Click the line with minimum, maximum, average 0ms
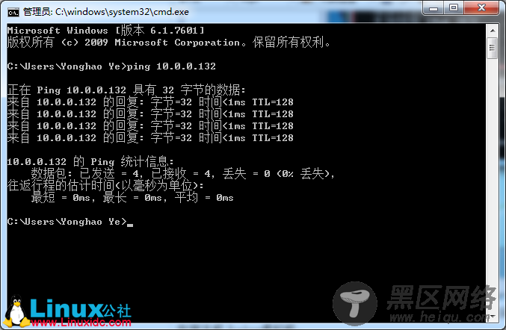 point(132,198)
